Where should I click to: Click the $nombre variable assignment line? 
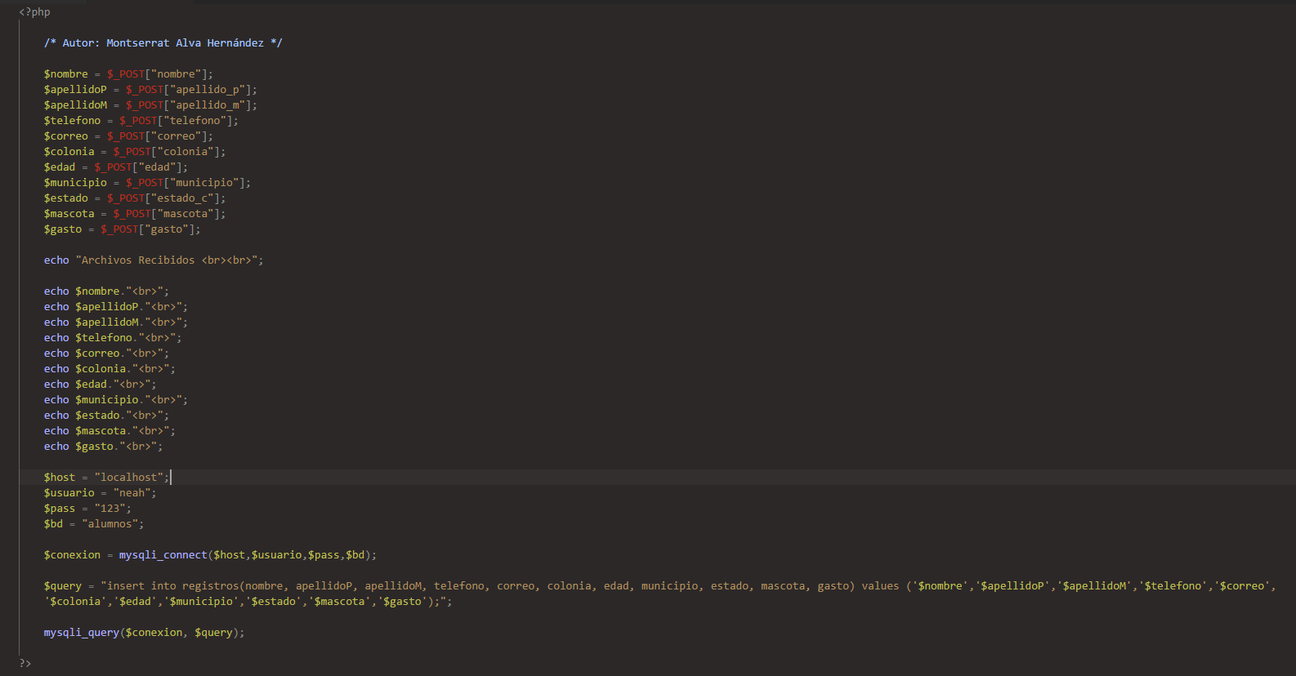(x=128, y=74)
